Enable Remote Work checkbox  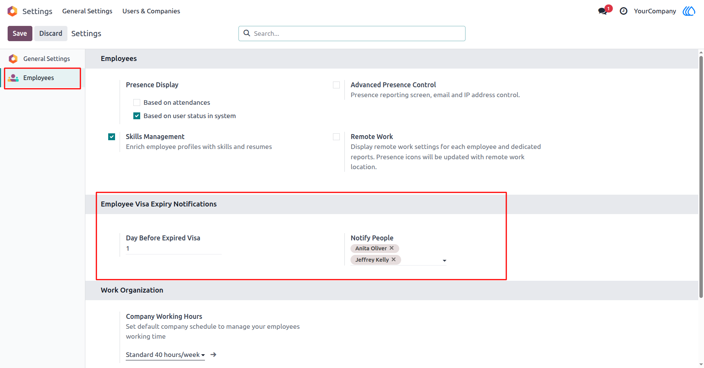(x=336, y=137)
